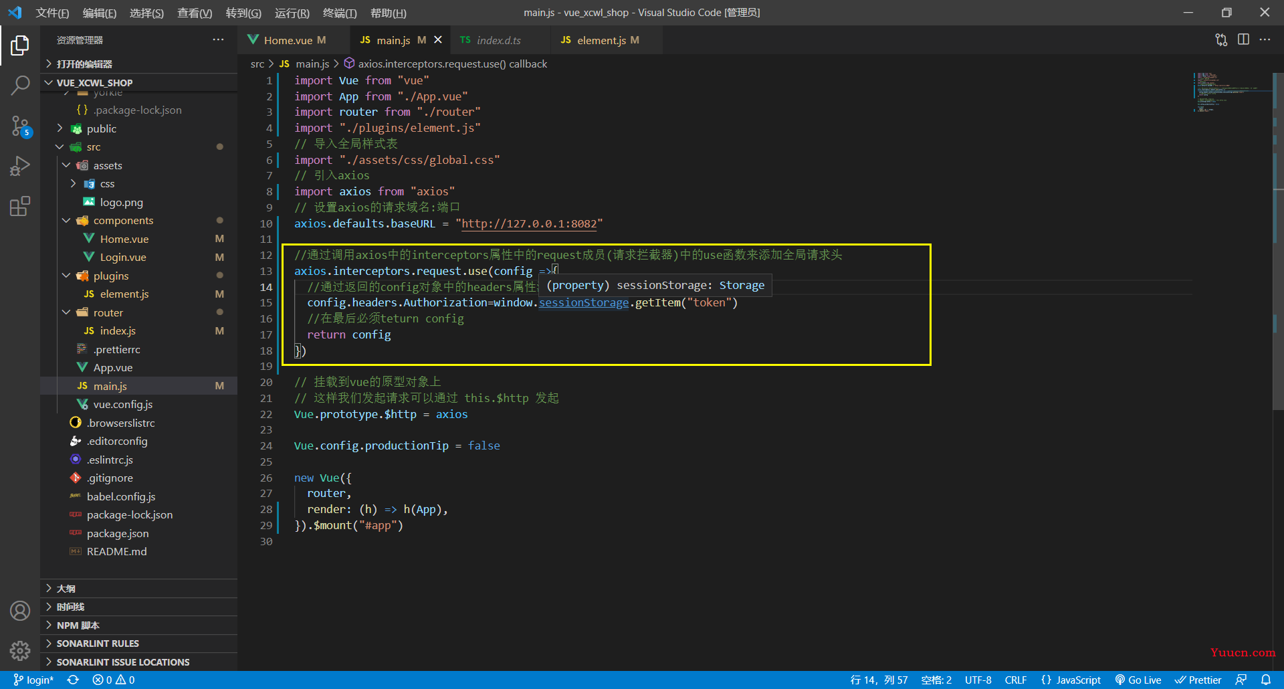
Task: Split the editor to the right
Action: pyautogui.click(x=1243, y=40)
